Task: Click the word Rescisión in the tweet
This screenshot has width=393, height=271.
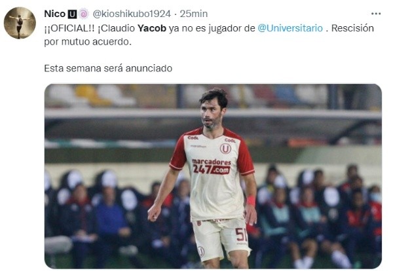Action: 352,28
